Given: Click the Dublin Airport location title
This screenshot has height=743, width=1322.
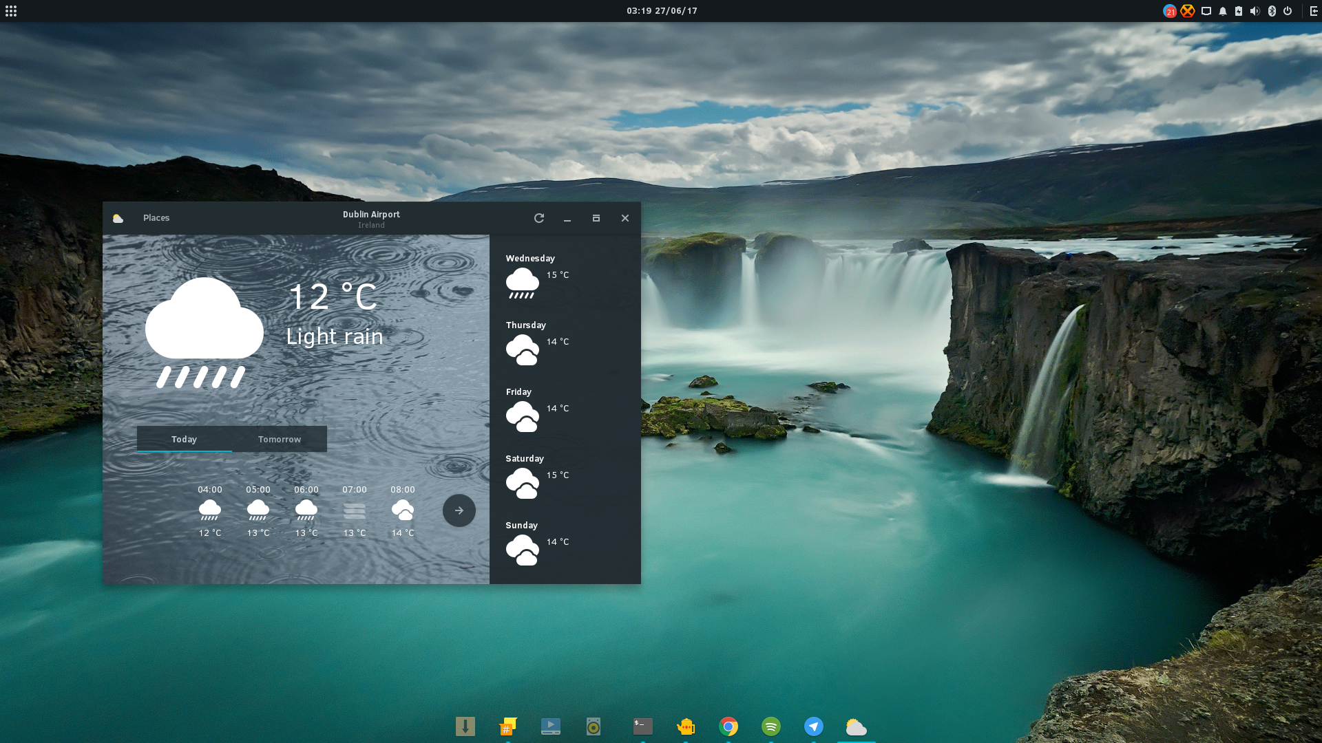Looking at the screenshot, I should (x=371, y=215).
